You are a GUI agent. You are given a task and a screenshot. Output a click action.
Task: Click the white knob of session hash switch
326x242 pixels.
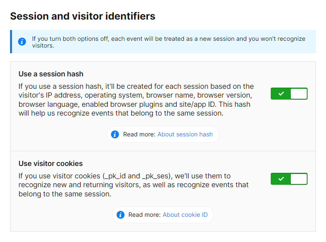pos(298,94)
